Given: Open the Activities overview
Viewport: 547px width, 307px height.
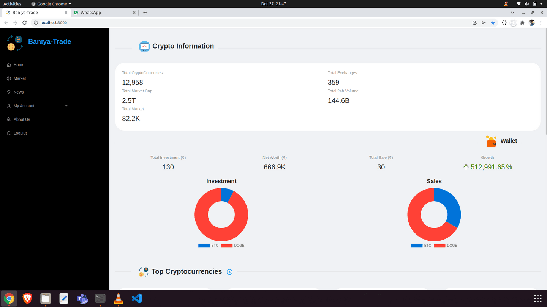Looking at the screenshot, I should point(12,4).
